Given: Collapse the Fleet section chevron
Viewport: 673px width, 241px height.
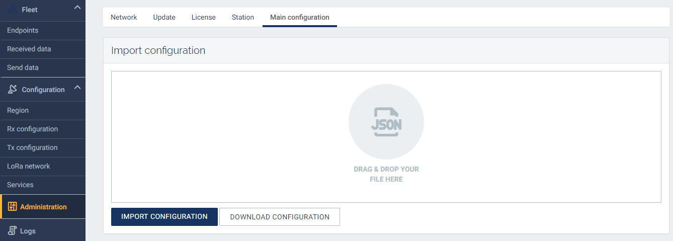Looking at the screenshot, I should pyautogui.click(x=77, y=7).
